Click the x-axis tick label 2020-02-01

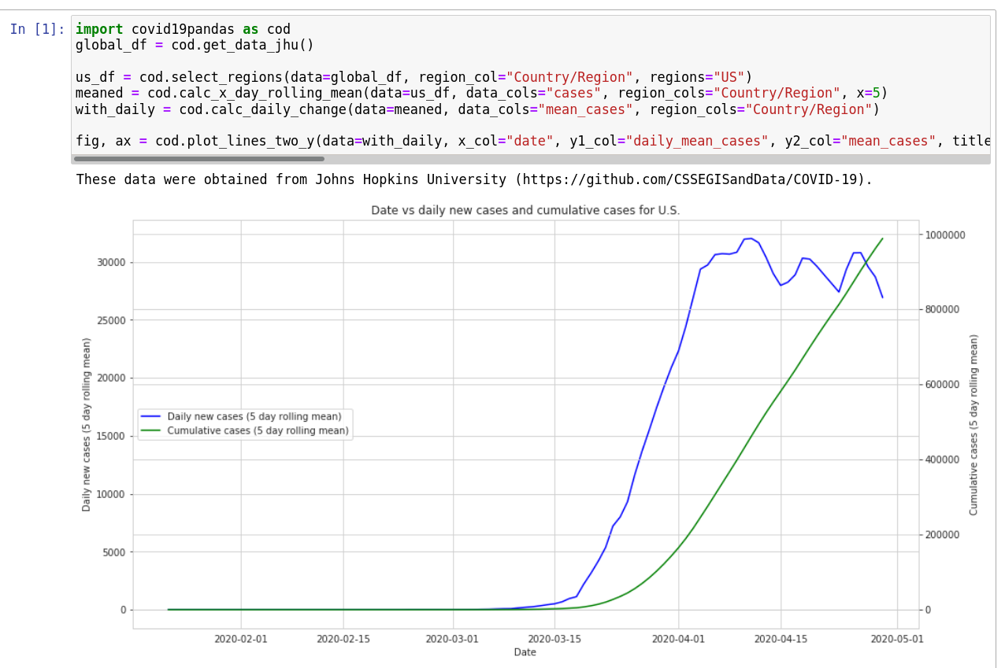(241, 639)
